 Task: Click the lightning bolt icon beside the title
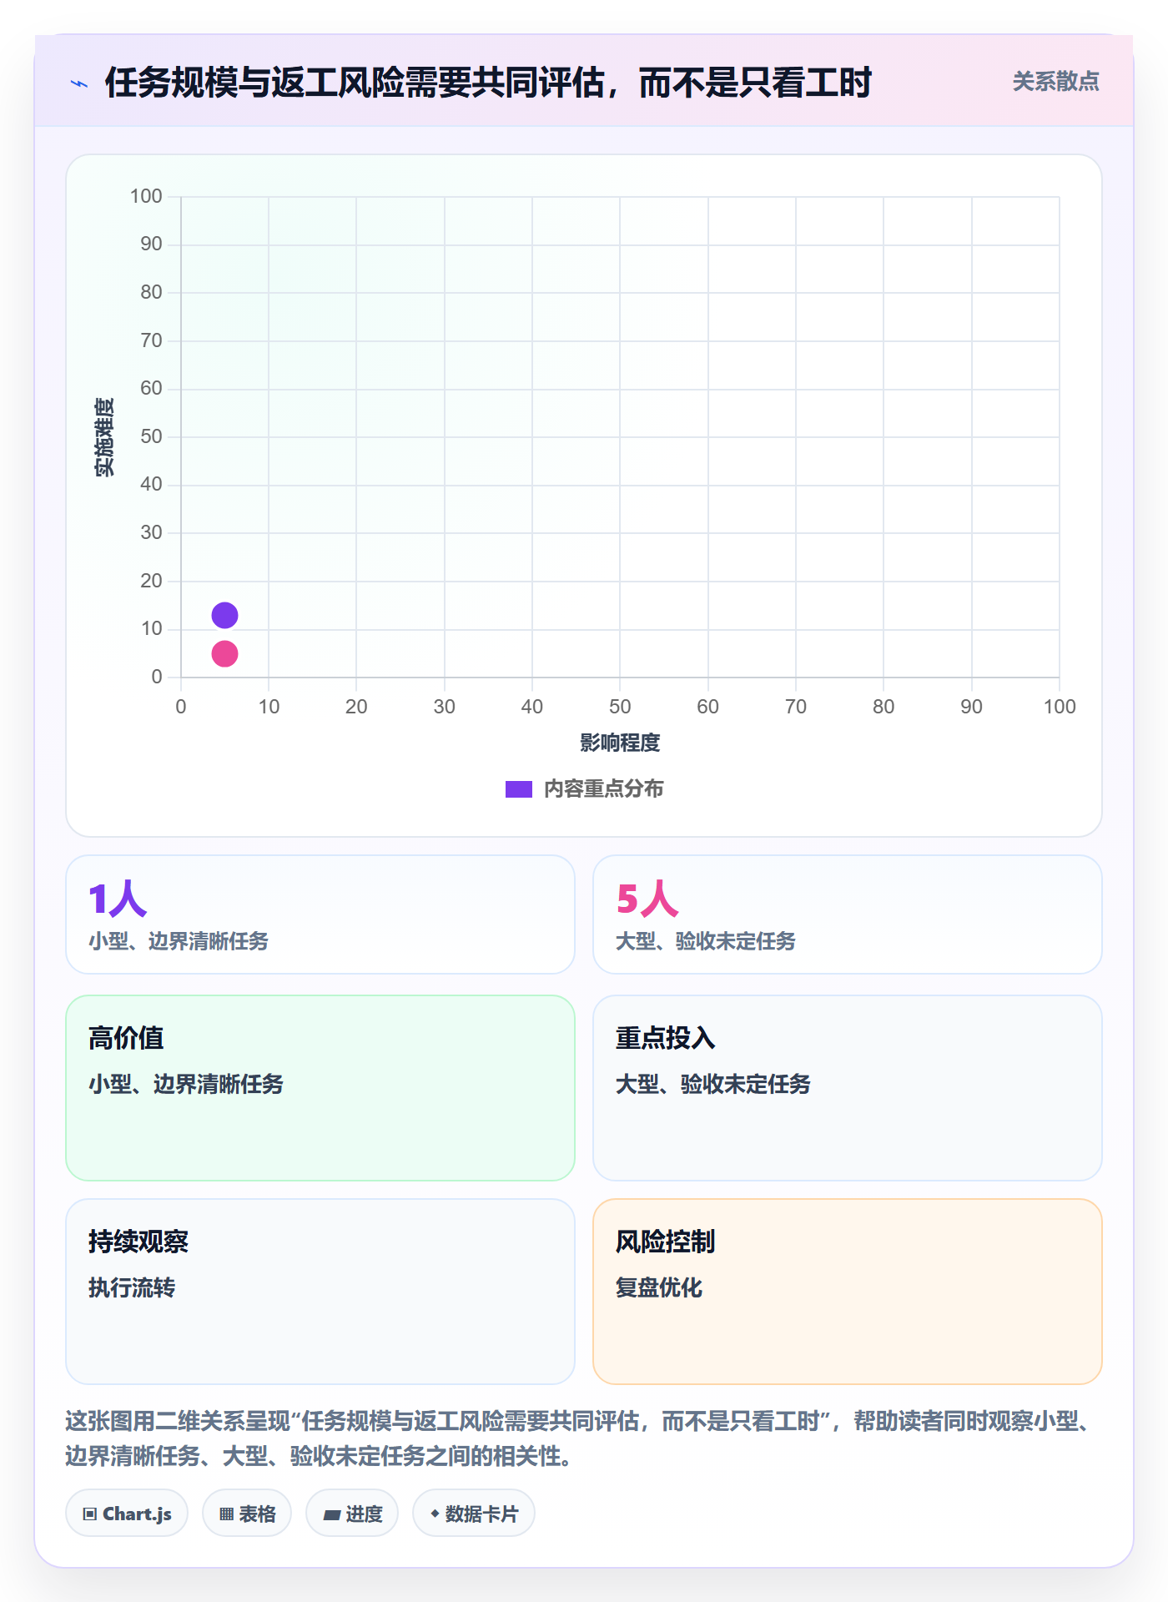[79, 83]
